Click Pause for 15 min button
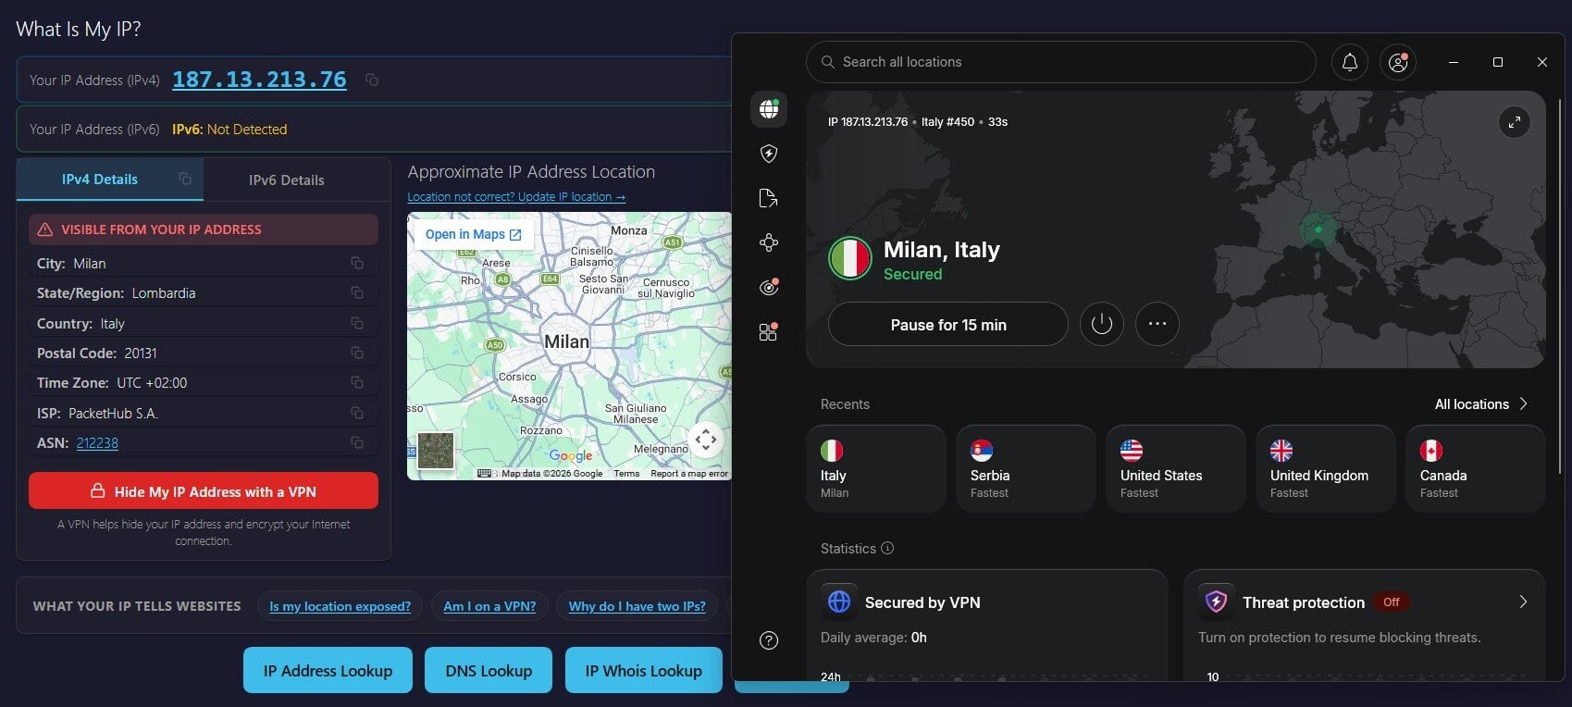 [x=948, y=325]
